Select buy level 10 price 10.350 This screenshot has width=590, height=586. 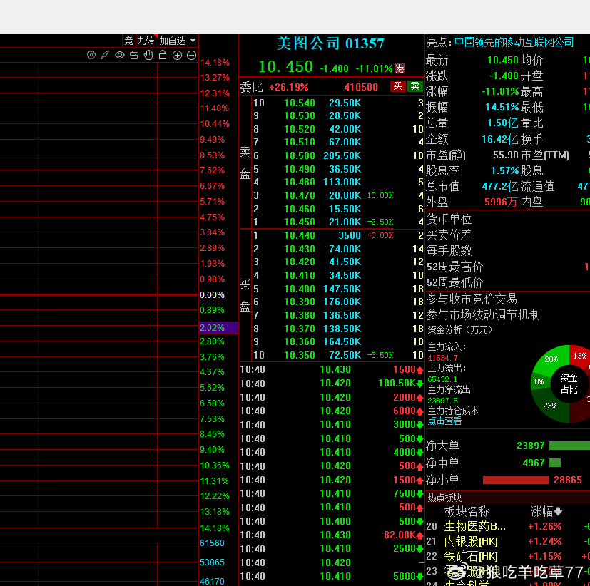tap(300, 355)
